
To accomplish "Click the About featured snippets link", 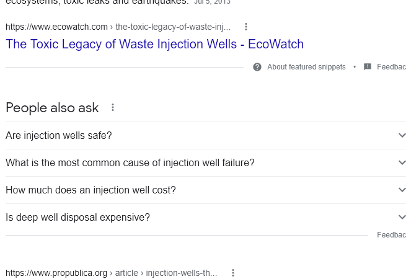I will (x=306, y=67).
